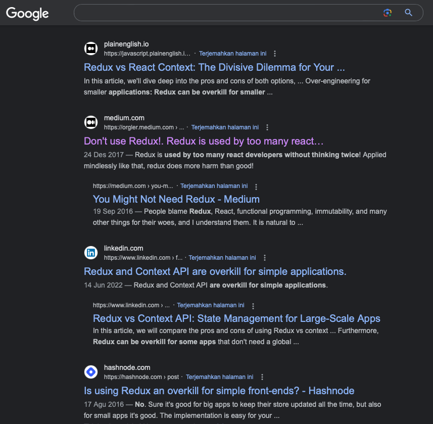Translate the Redux vs Context API LinkedIn page
This screenshot has width=433, height=424.
[211, 305]
